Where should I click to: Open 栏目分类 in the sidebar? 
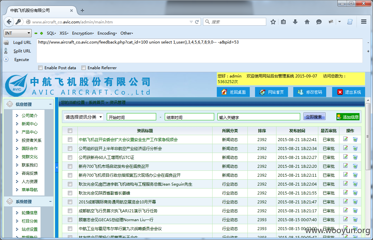point(30,221)
